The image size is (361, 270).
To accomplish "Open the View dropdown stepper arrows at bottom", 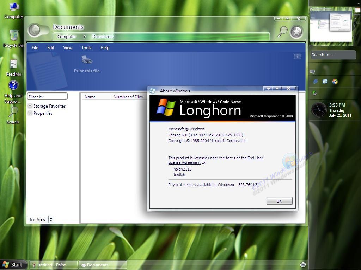I will click(x=51, y=219).
